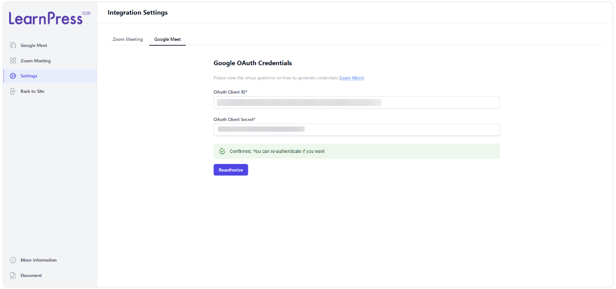Click the Google Meet icon in sidebar
The width and height of the screenshot is (616, 289).
coord(13,45)
